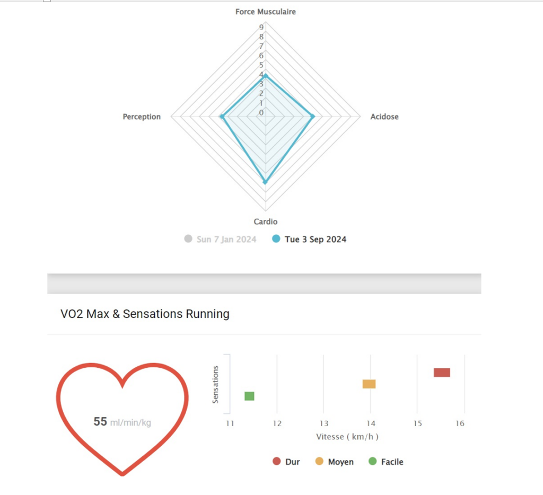The width and height of the screenshot is (543, 495).
Task: Click the Vitesse (km/h) axis title
Action: pyautogui.click(x=347, y=437)
